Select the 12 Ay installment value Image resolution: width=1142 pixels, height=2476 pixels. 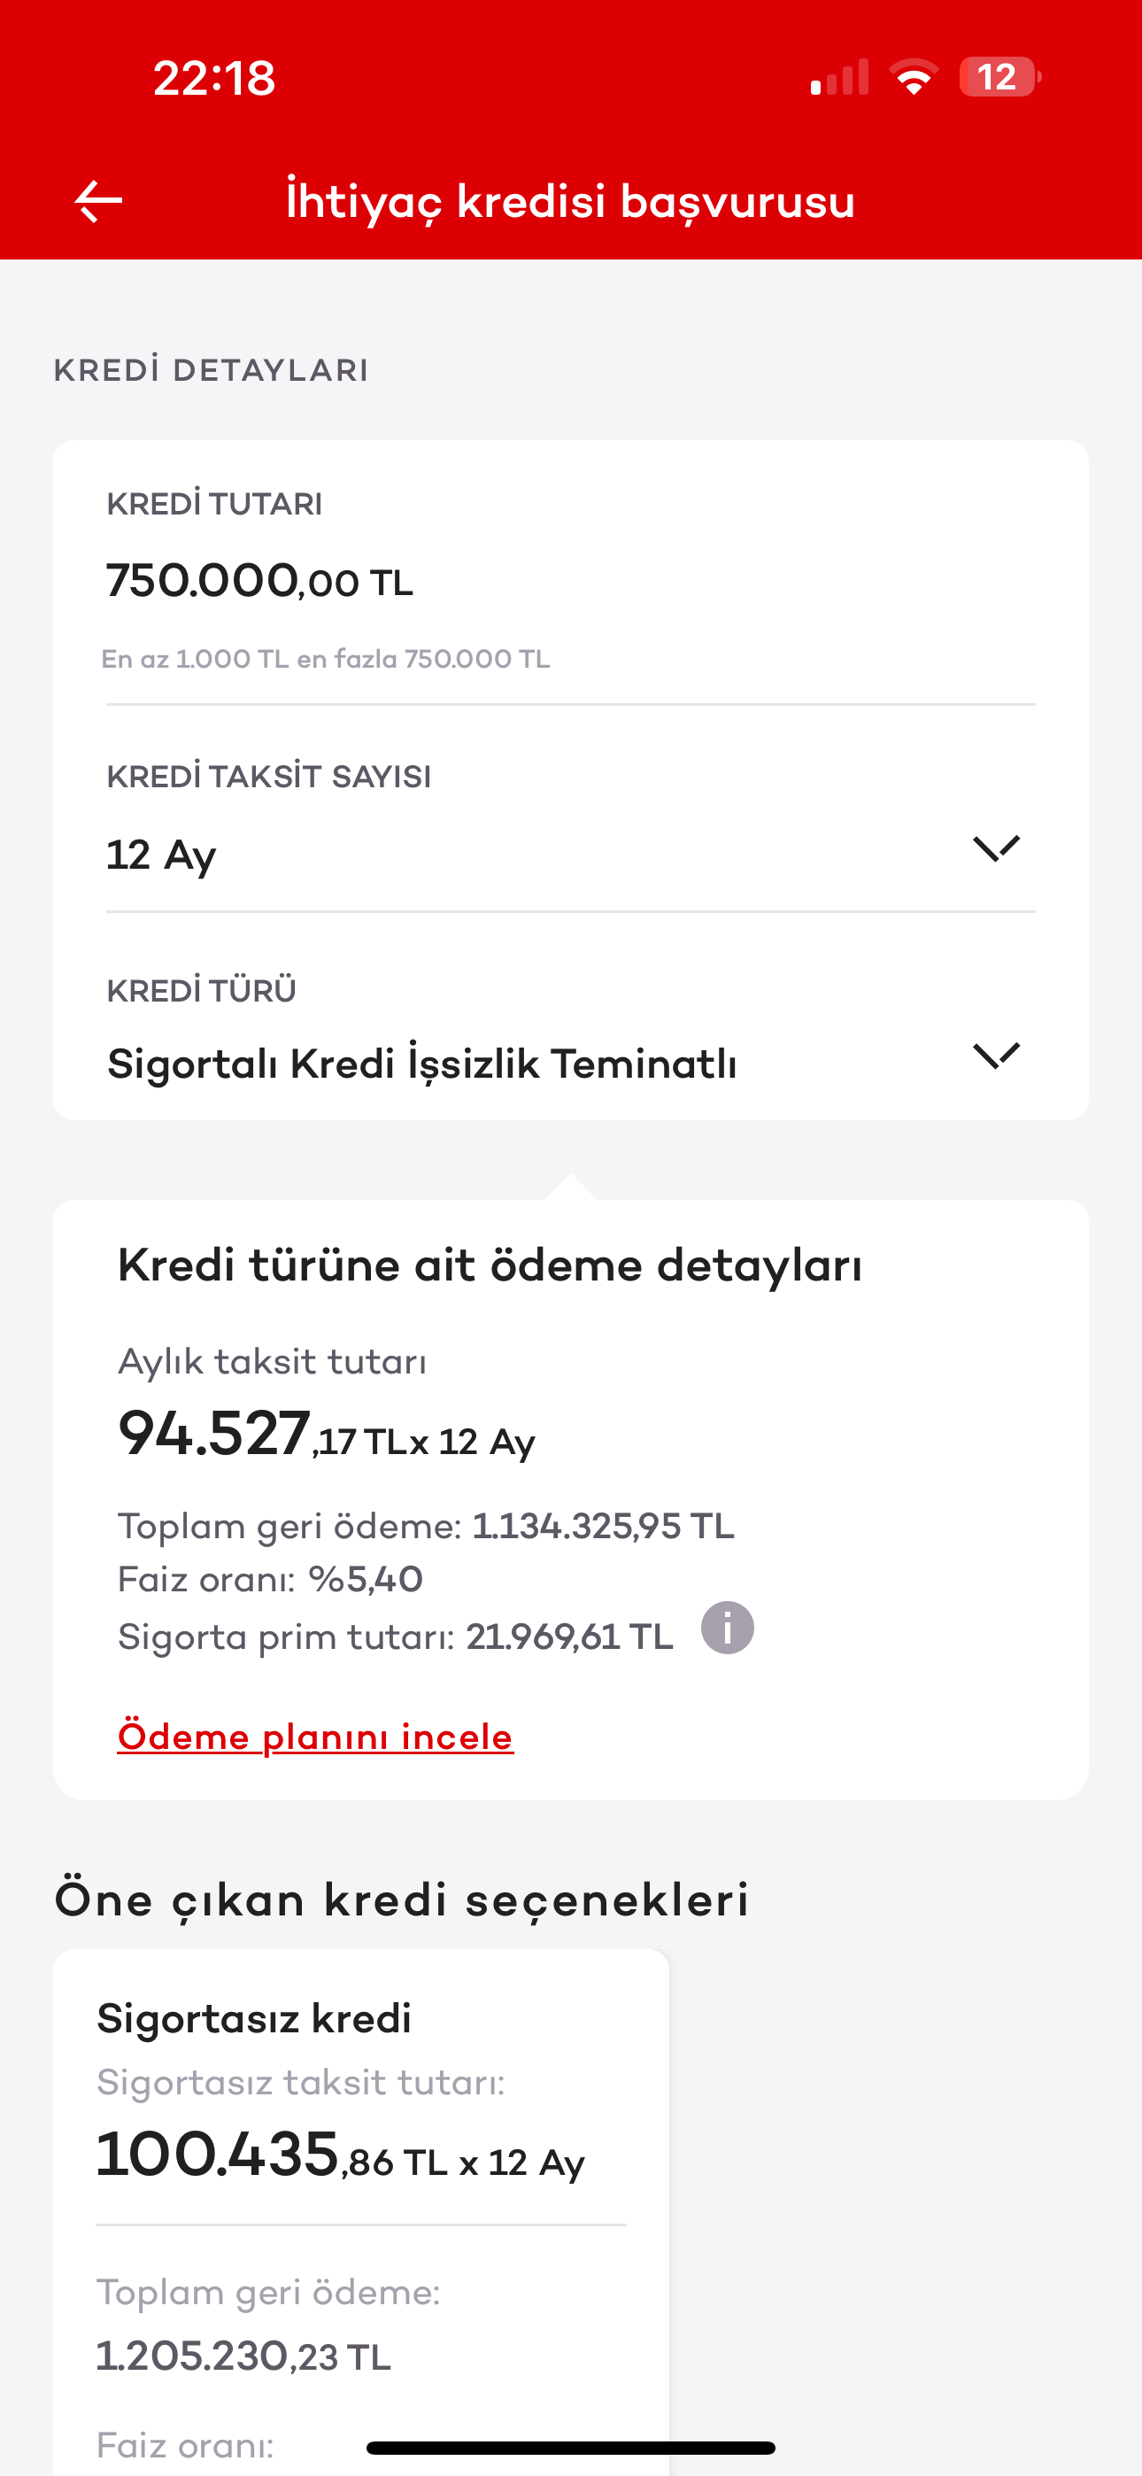pyautogui.click(x=161, y=855)
